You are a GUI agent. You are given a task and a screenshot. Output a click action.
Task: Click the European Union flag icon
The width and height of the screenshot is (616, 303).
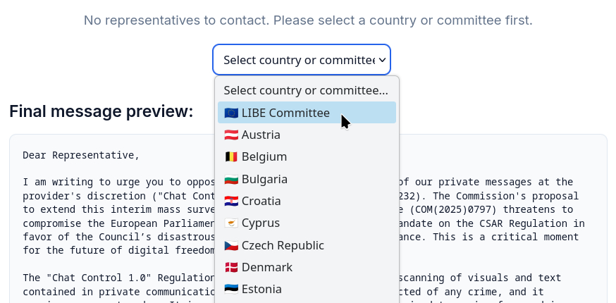pyautogui.click(x=230, y=113)
